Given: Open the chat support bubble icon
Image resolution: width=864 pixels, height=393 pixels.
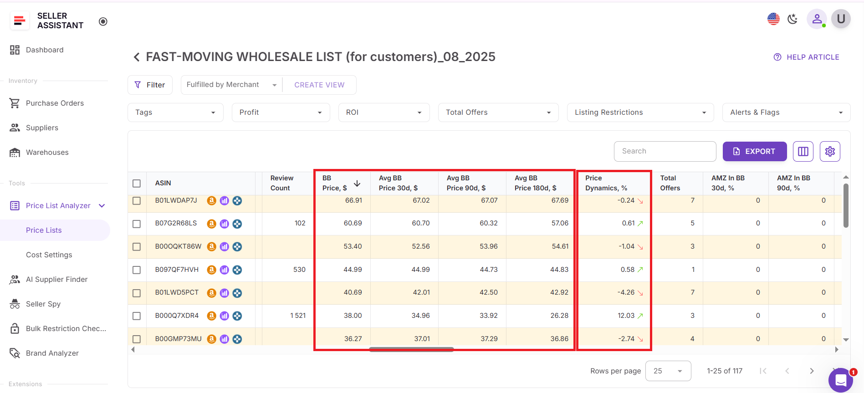Looking at the screenshot, I should (x=840, y=380).
